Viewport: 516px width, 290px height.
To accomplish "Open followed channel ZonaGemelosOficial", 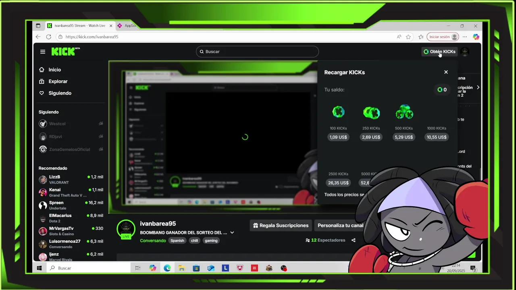I will (71, 149).
